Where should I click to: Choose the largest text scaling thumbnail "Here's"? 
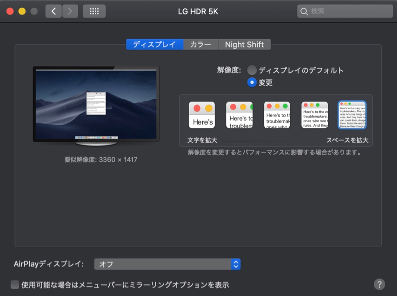tap(202, 115)
